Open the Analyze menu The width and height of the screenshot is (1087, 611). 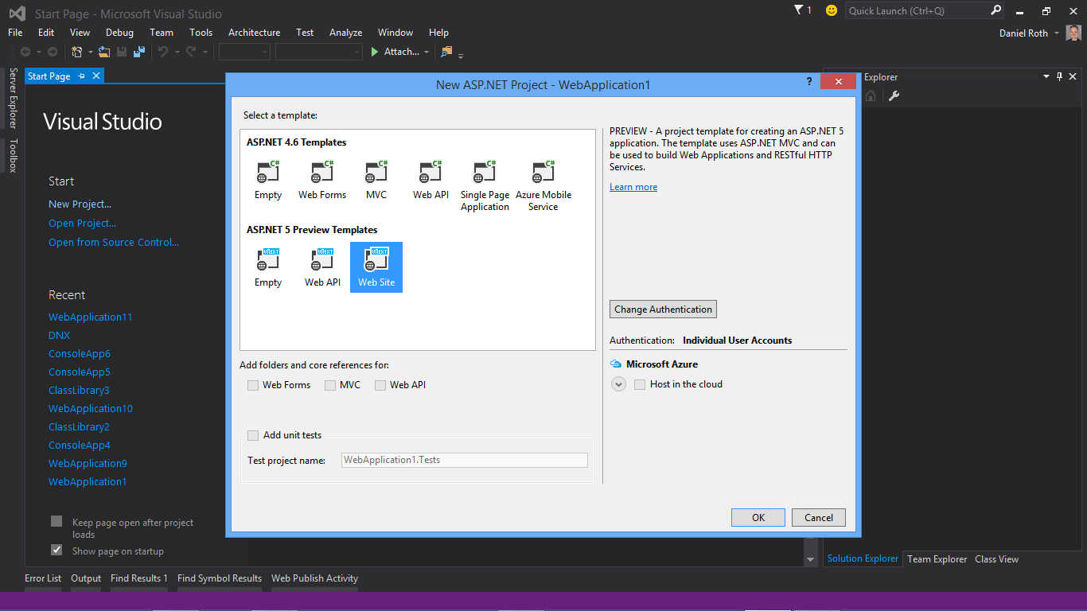[x=345, y=33]
